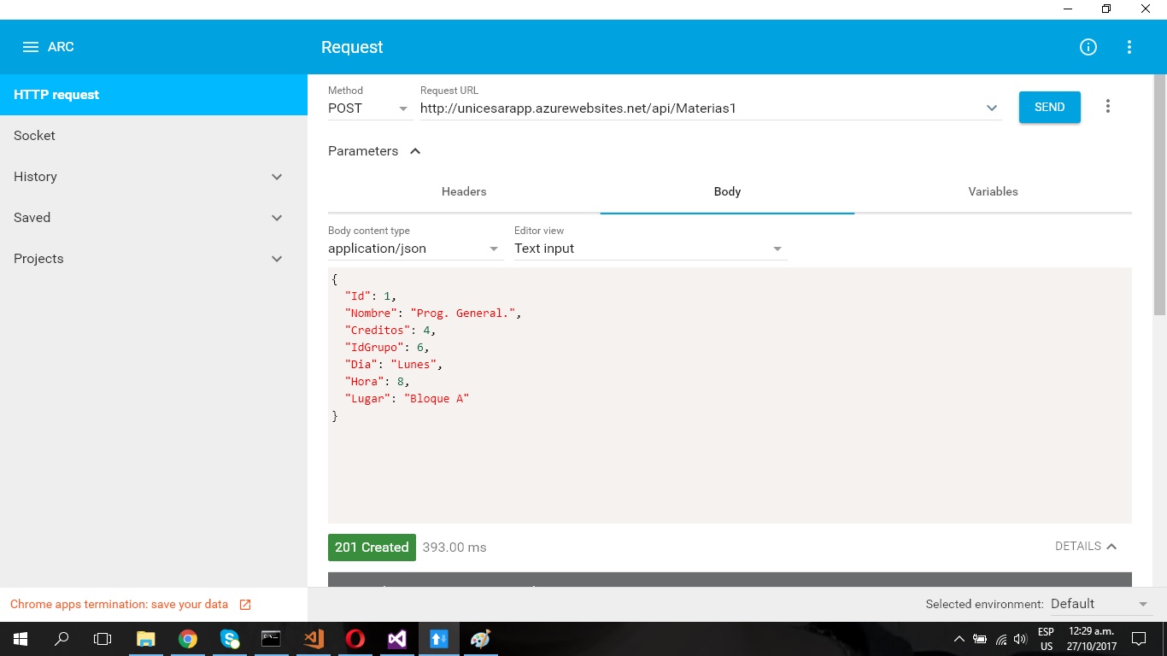Open Task View on taskbar

point(103,639)
